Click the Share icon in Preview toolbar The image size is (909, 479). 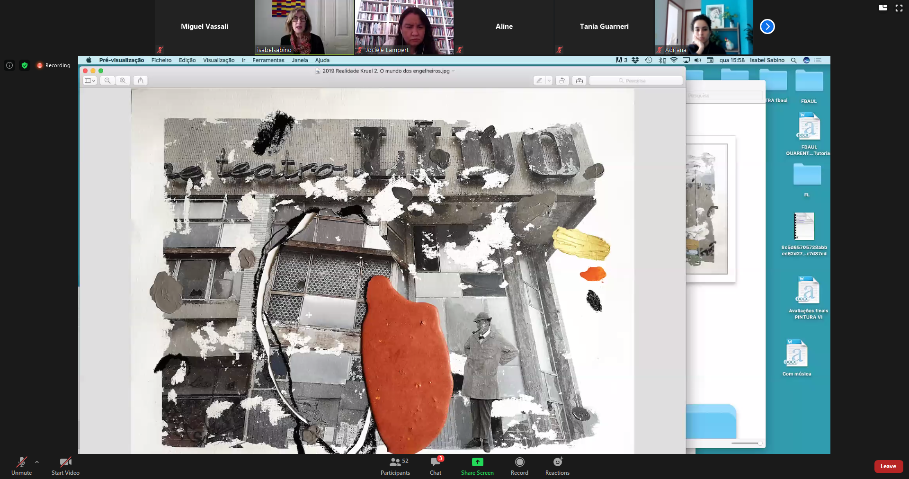click(141, 80)
